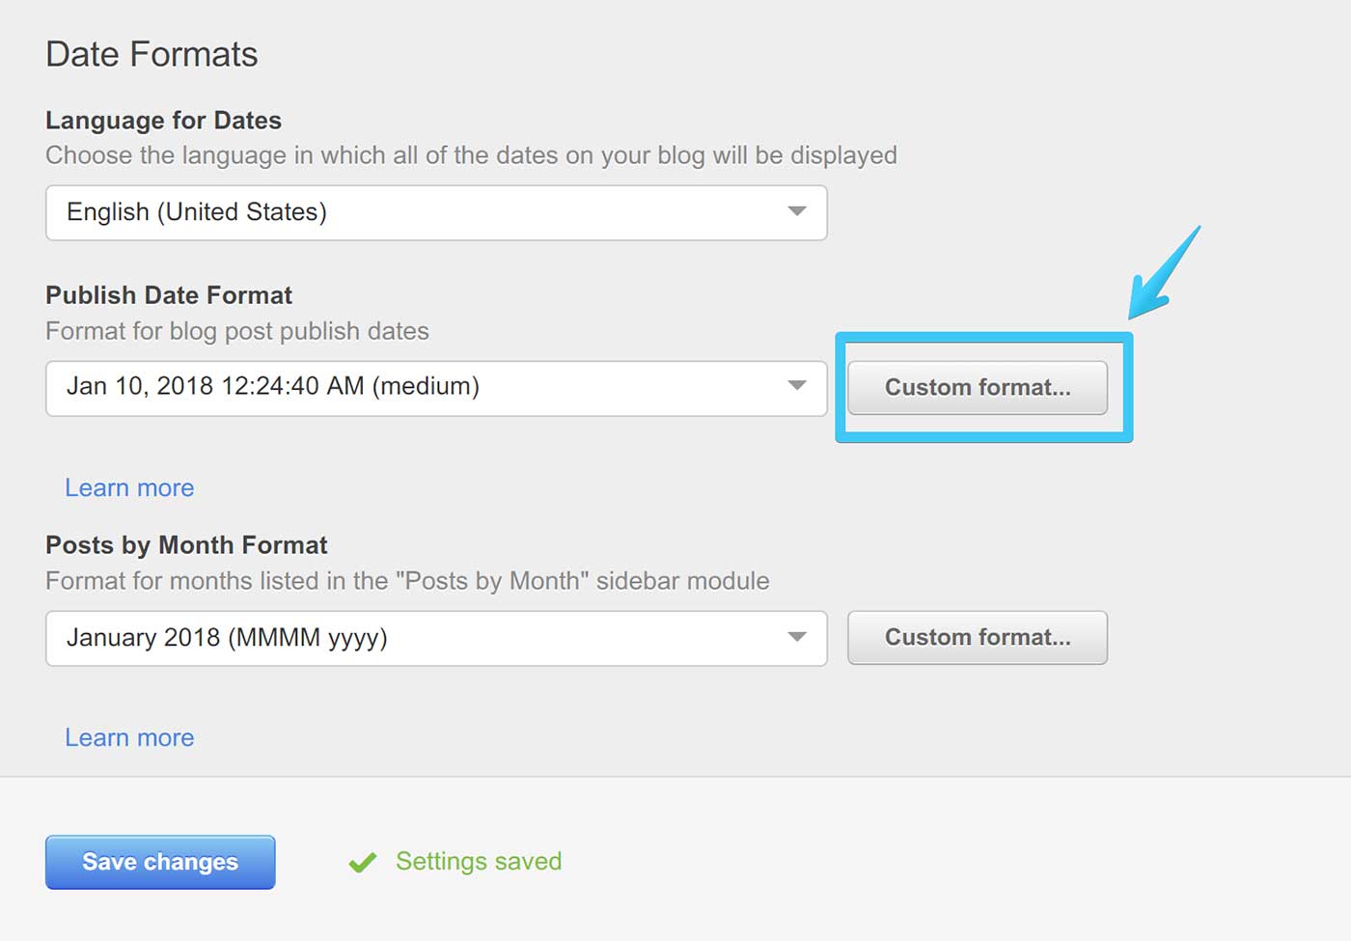Image resolution: width=1351 pixels, height=941 pixels.
Task: Click the arrow beside the medium date format
Action: point(797,386)
